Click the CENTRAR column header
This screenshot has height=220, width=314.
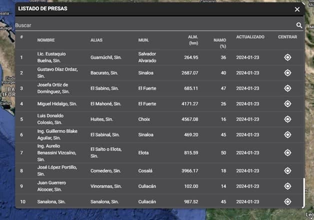click(x=287, y=37)
